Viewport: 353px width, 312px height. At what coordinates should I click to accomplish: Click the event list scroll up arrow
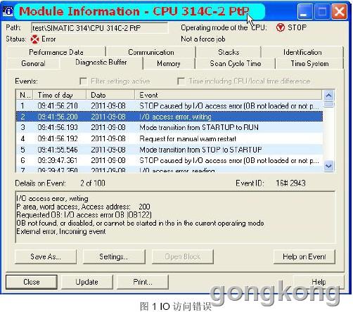(328, 96)
